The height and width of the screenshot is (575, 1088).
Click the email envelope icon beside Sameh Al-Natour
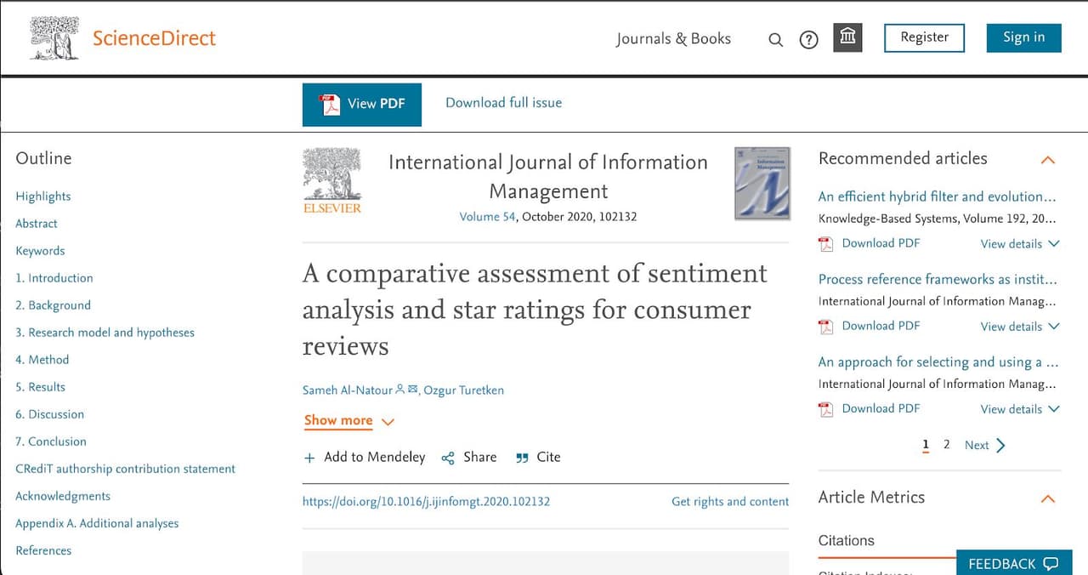pos(413,390)
